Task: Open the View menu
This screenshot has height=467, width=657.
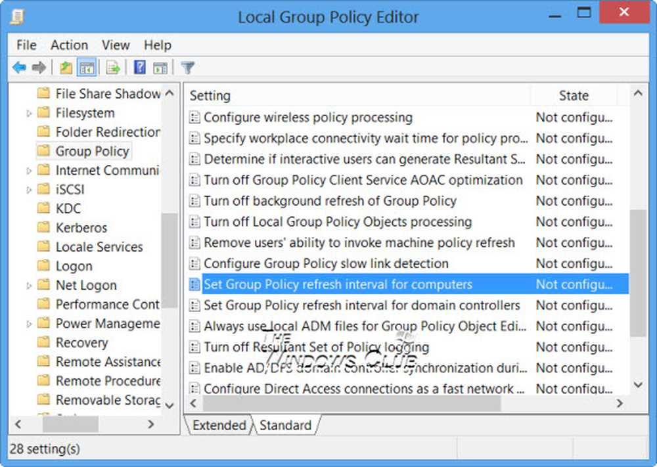Action: tap(116, 45)
